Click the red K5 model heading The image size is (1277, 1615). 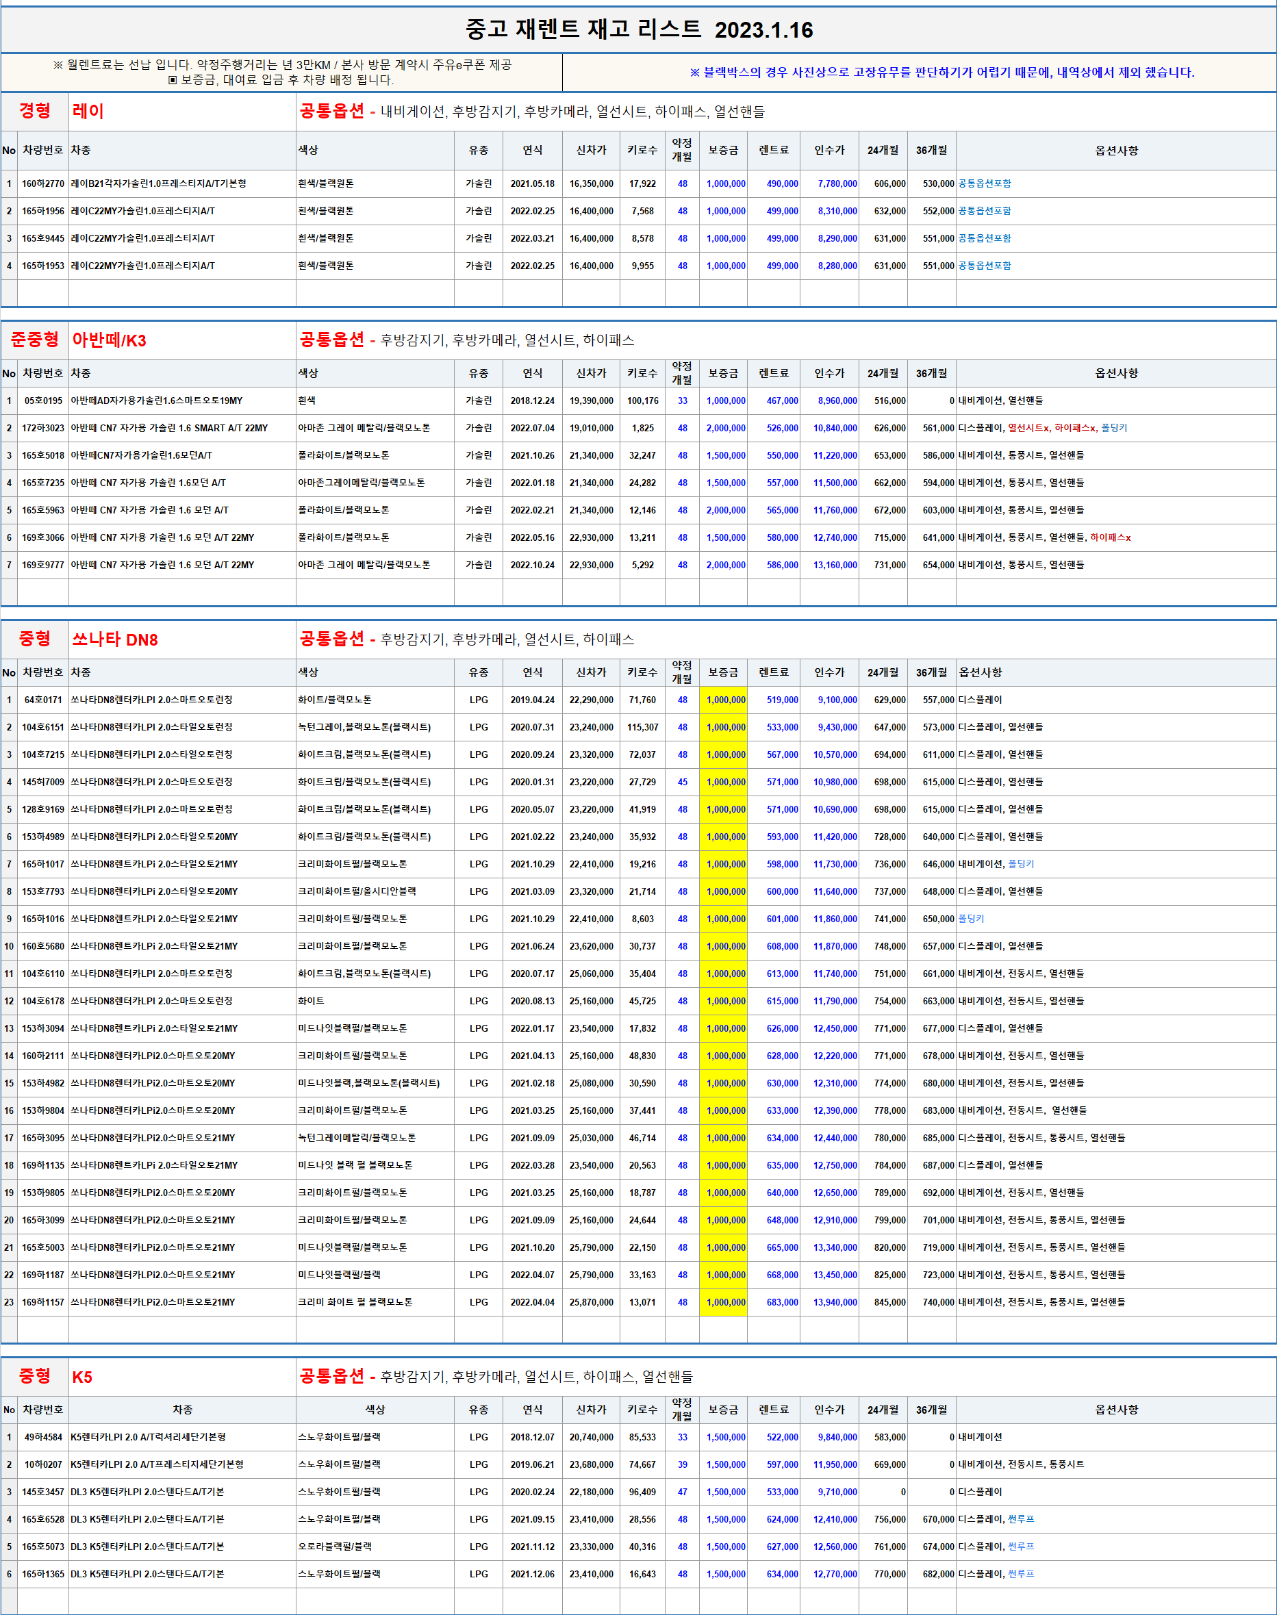click(82, 1377)
